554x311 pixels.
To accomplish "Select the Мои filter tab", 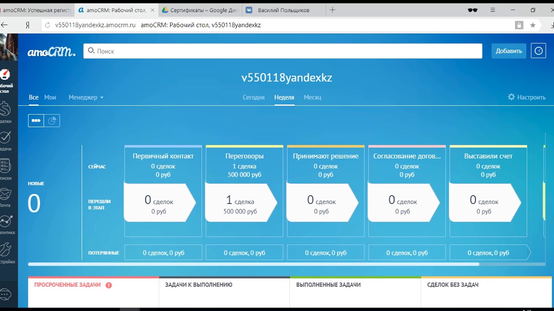I will coord(50,97).
